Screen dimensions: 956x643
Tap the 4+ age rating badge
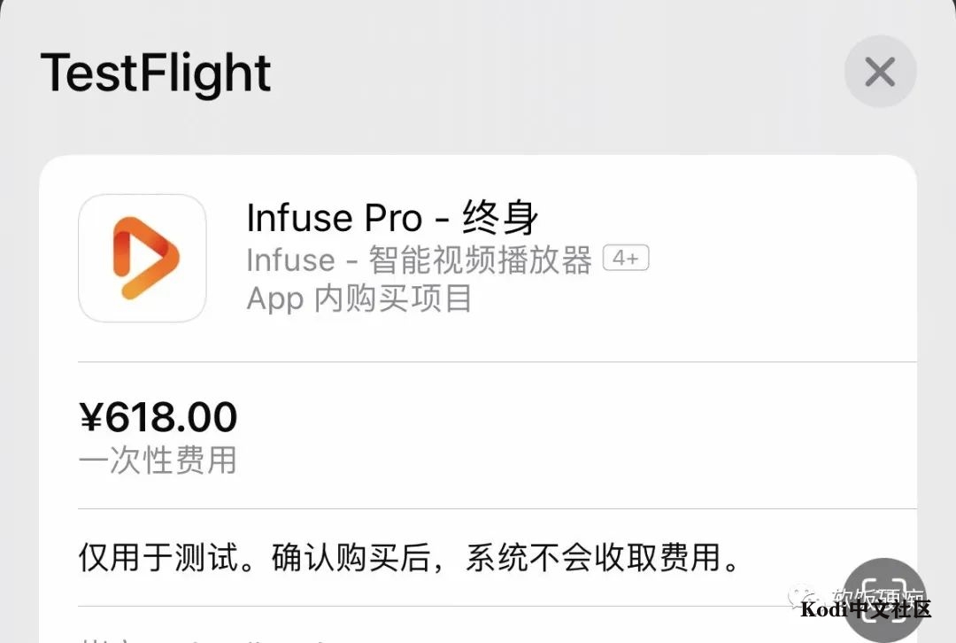click(x=626, y=259)
